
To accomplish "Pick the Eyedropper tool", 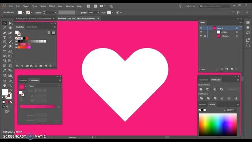I will tap(4, 70).
